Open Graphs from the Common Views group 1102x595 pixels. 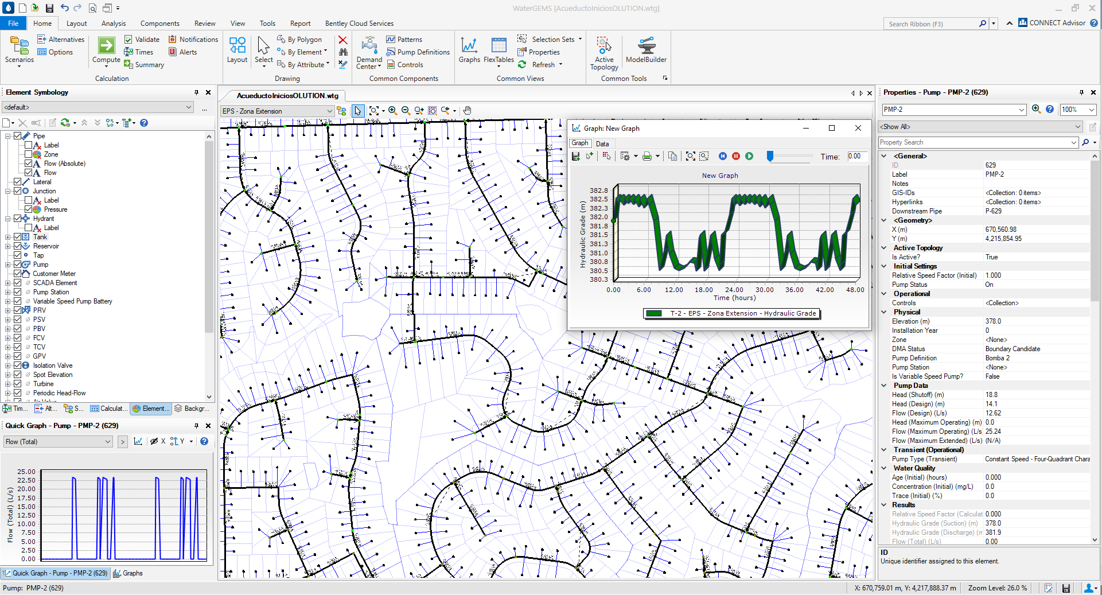[x=469, y=49]
